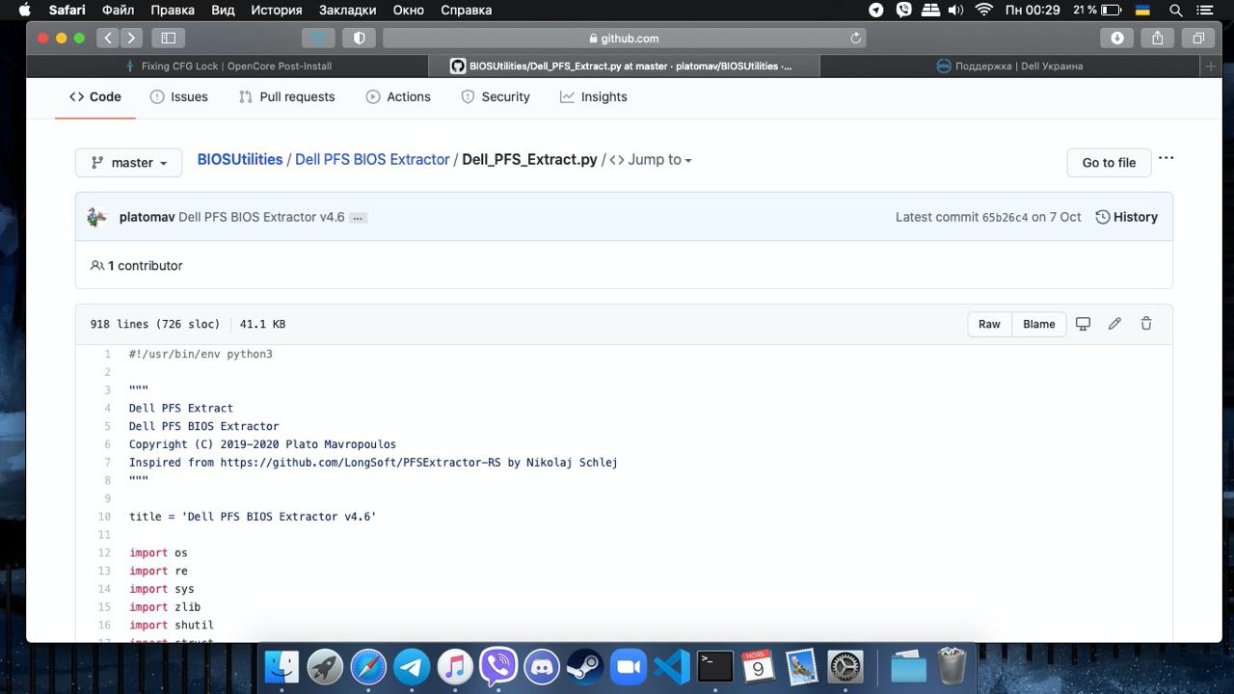Show Safari downloads
This screenshot has height=694, width=1234.
point(1117,38)
